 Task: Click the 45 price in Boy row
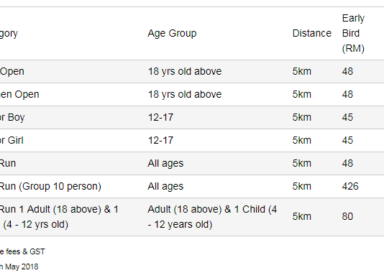pyautogui.click(x=347, y=118)
